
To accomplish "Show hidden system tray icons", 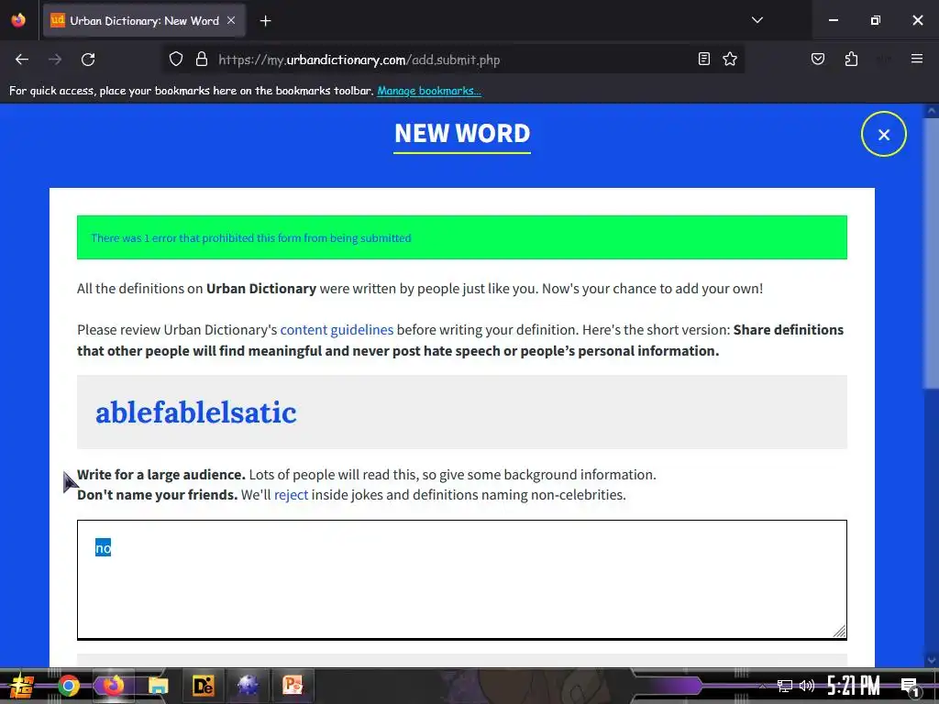I will [762, 687].
